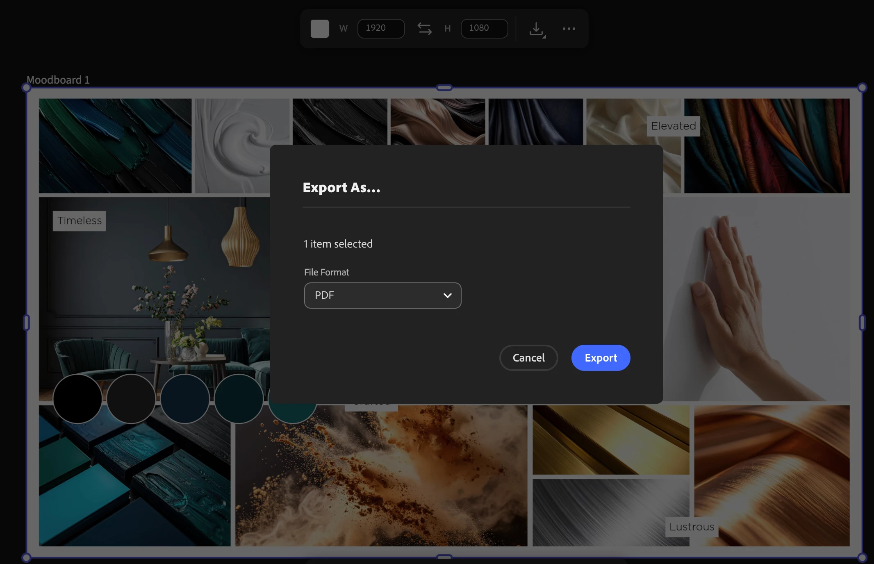Click the gray artboard fill color square
The width and height of the screenshot is (874, 564).
tap(319, 29)
